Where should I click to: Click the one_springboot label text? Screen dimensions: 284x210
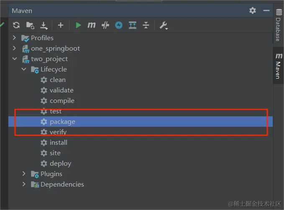[x=56, y=49]
